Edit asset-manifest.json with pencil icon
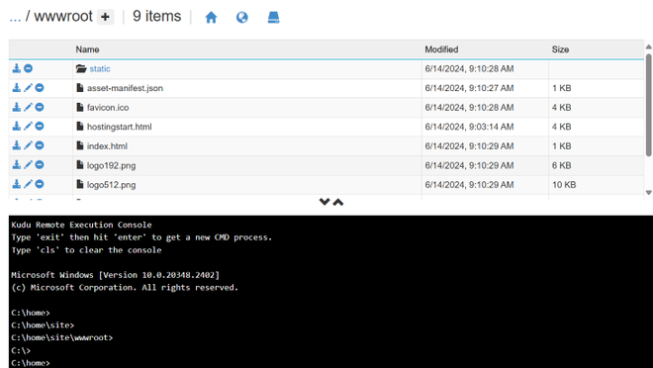The height and width of the screenshot is (368, 653). tap(28, 87)
